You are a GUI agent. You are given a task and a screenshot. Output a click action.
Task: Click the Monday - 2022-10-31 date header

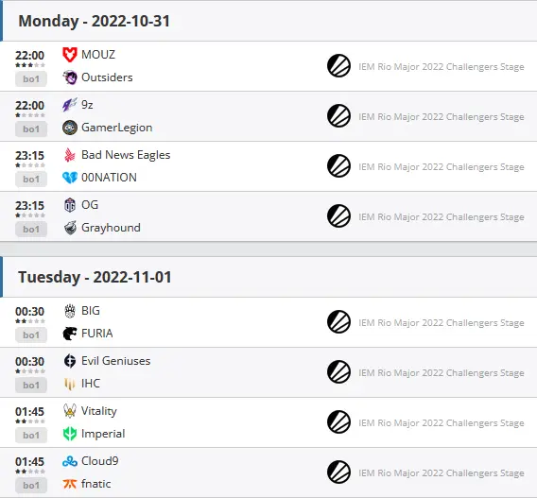point(95,21)
